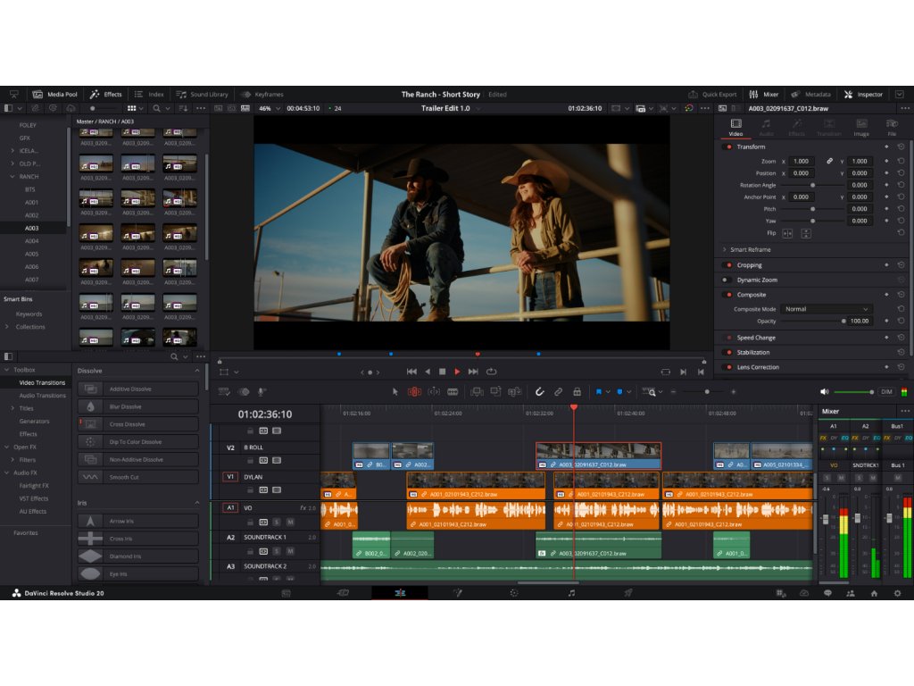Enable the Dynamic Zoom toggle
Viewport: 914px width, 686px height.
(x=728, y=280)
